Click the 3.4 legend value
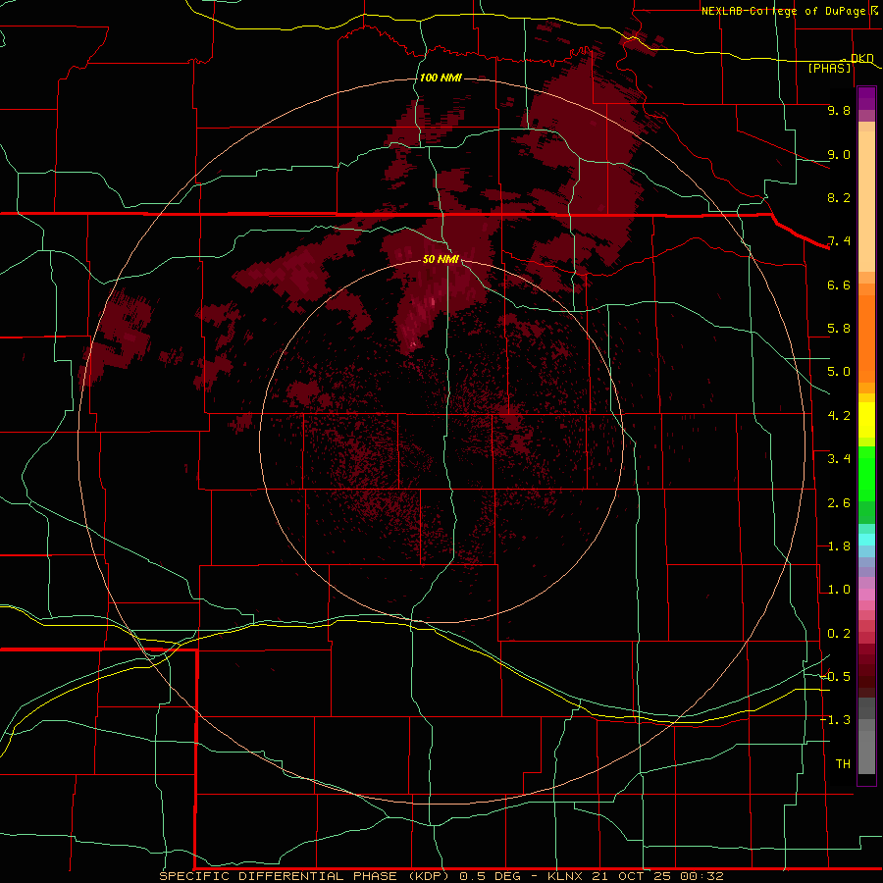Screen dimensions: 883x883 [839, 459]
